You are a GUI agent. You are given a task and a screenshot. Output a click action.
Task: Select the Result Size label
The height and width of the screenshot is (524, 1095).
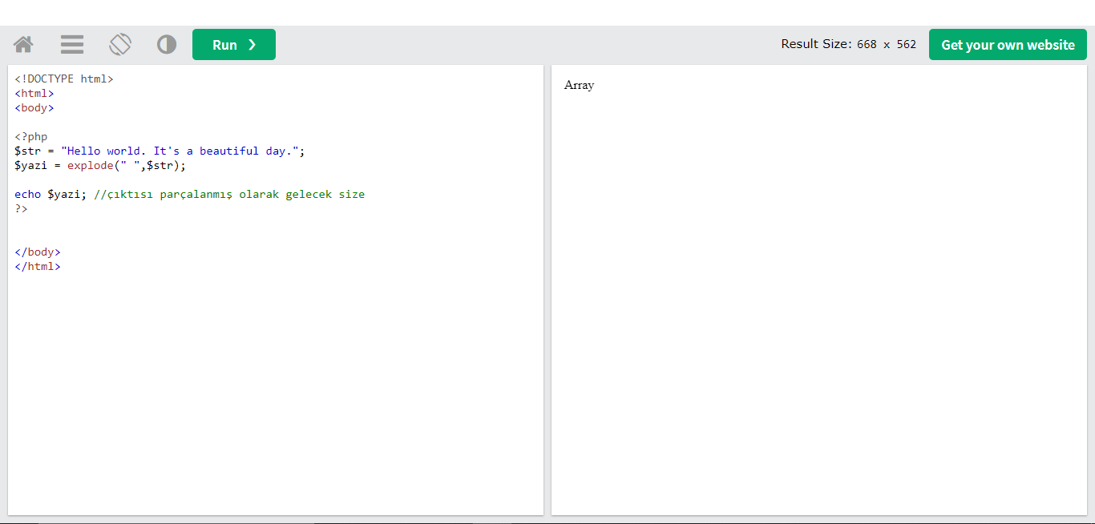[x=816, y=44]
